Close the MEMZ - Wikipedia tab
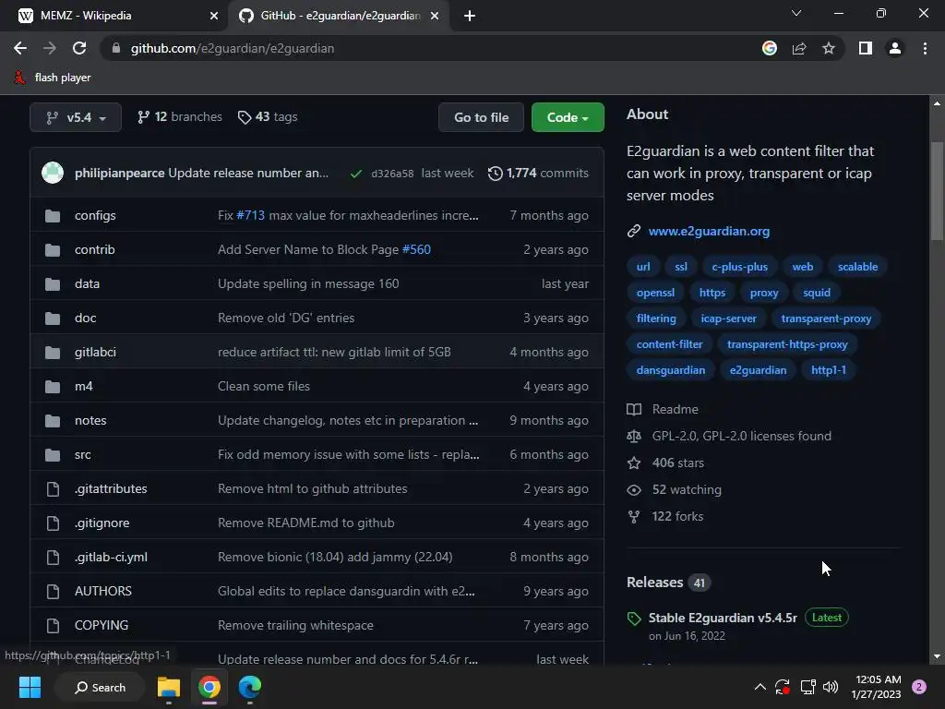Screen dimensions: 945x709 coord(214,17)
